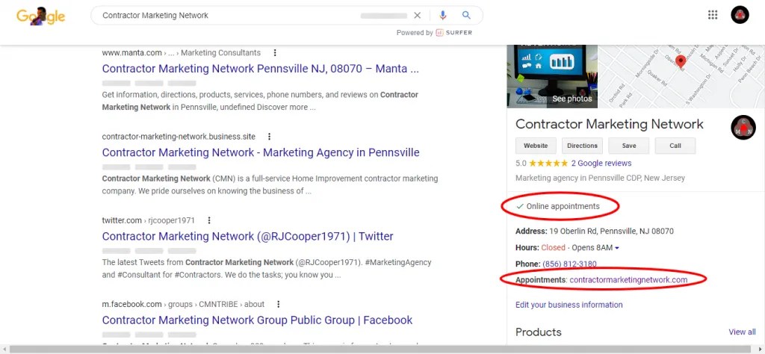Open options menu for manta.com result
The height and width of the screenshot is (354, 765).
coord(275,53)
